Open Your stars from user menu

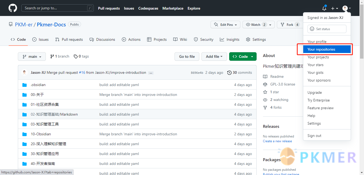(x=327, y=65)
